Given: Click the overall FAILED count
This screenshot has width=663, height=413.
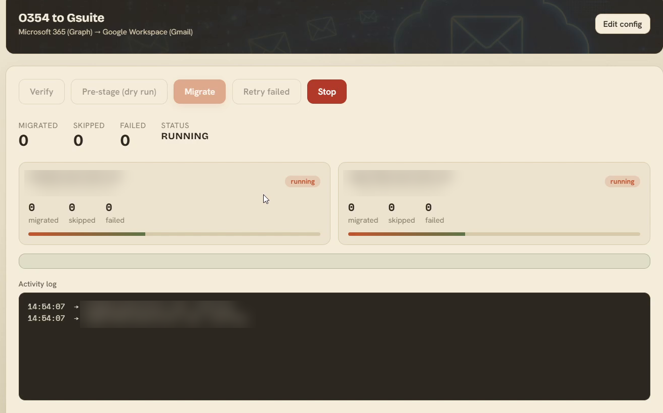Looking at the screenshot, I should pos(125,141).
